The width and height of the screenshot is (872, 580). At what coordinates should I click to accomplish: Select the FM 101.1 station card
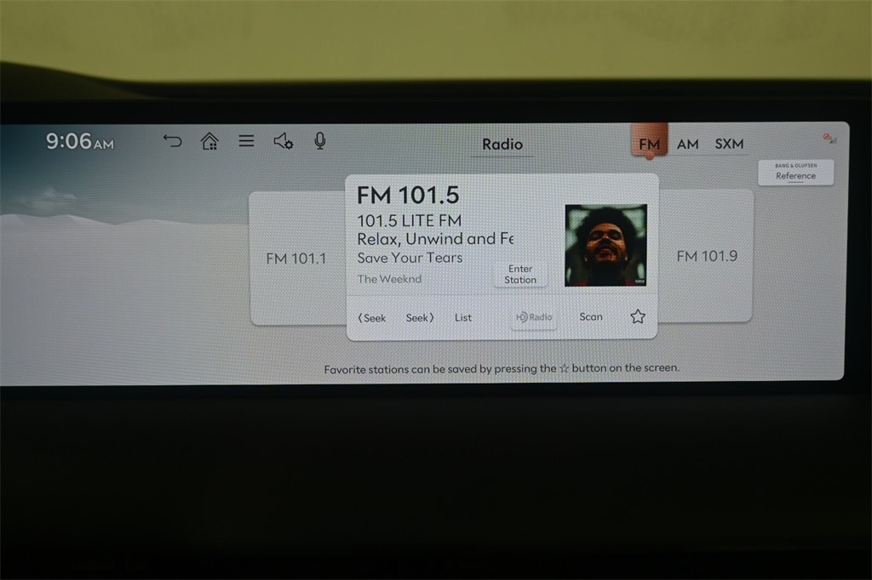point(297,259)
